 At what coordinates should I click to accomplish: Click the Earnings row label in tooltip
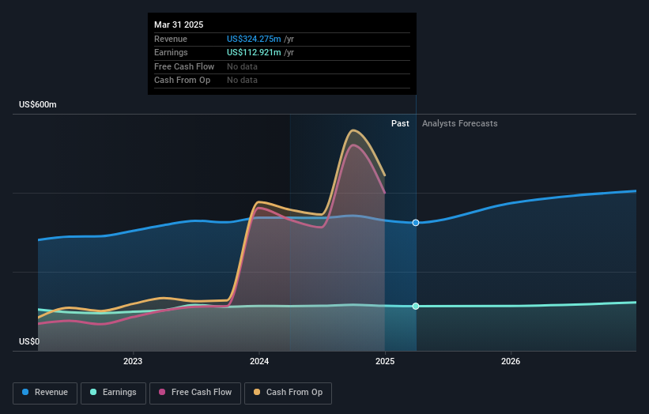(x=171, y=52)
